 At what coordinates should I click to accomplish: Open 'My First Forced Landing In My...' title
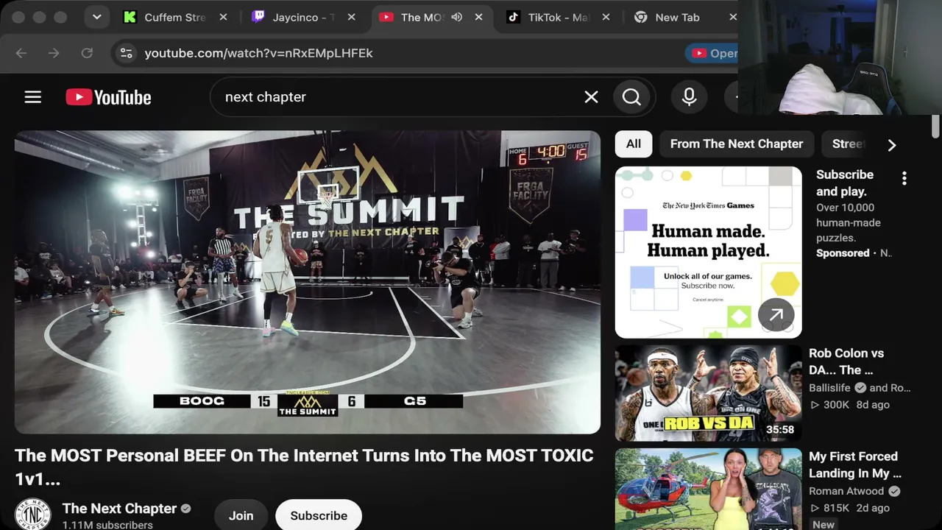854,464
